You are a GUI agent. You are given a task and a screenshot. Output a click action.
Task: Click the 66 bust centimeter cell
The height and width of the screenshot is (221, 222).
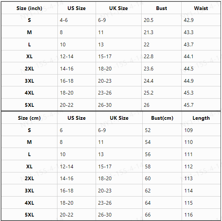pyautogui.click(x=162, y=215)
